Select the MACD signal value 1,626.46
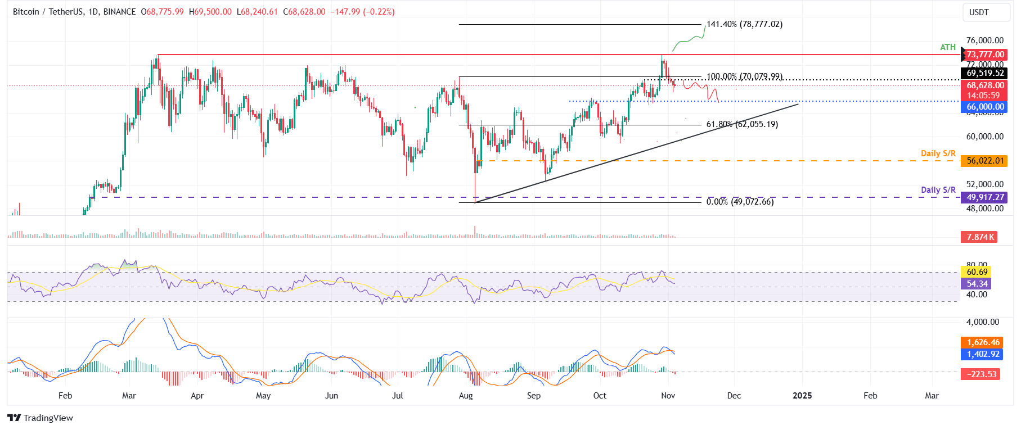The width and height of the screenshot is (1021, 430). 983,342
